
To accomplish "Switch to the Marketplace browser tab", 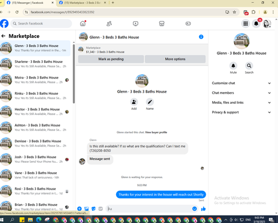I will pyautogui.click(x=82, y=3).
